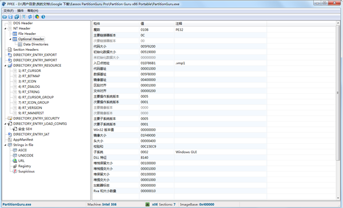Select the Optional Header label
The width and height of the screenshot is (343, 208).
(31, 39)
